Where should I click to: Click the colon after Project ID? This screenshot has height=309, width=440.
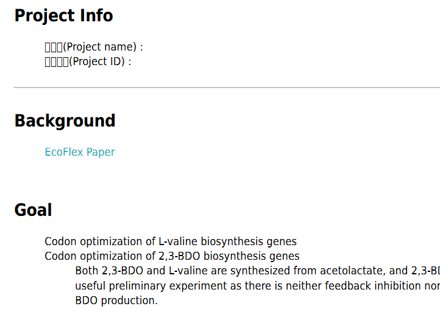130,62
